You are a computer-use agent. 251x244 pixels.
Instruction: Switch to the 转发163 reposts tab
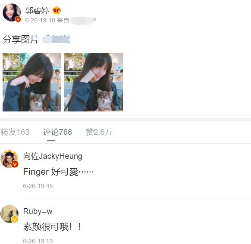15,132
